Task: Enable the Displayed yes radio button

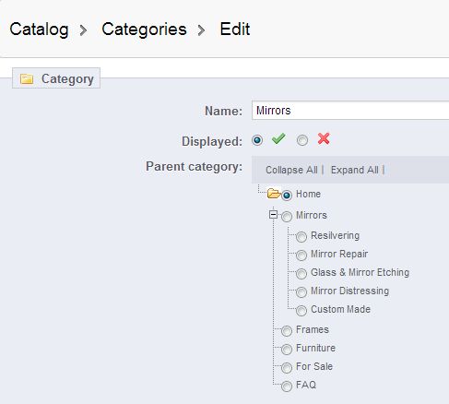Action: 257,140
